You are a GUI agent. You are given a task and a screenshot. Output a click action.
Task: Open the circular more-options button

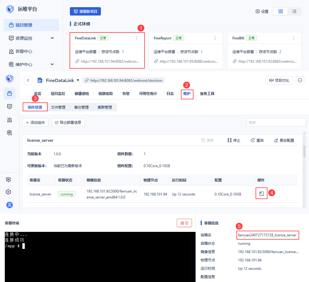tap(300, 80)
